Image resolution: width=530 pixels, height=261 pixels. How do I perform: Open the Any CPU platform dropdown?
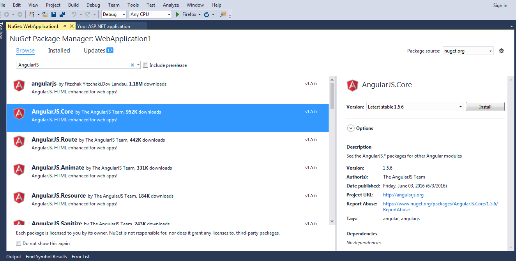[x=150, y=14]
